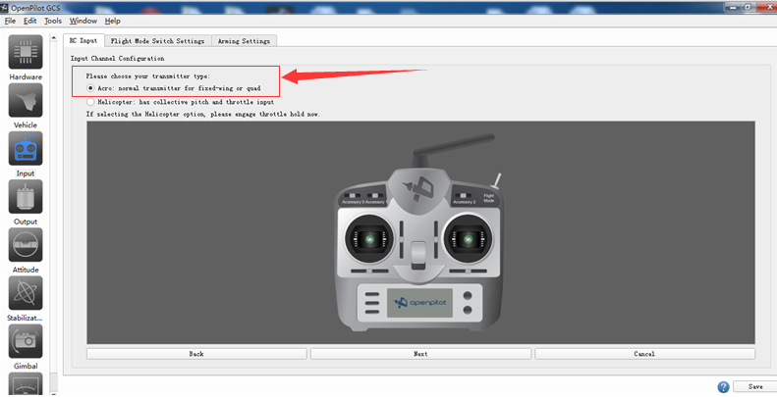
Task: Select Helicopter transmitter type radio button
Action: 90,102
